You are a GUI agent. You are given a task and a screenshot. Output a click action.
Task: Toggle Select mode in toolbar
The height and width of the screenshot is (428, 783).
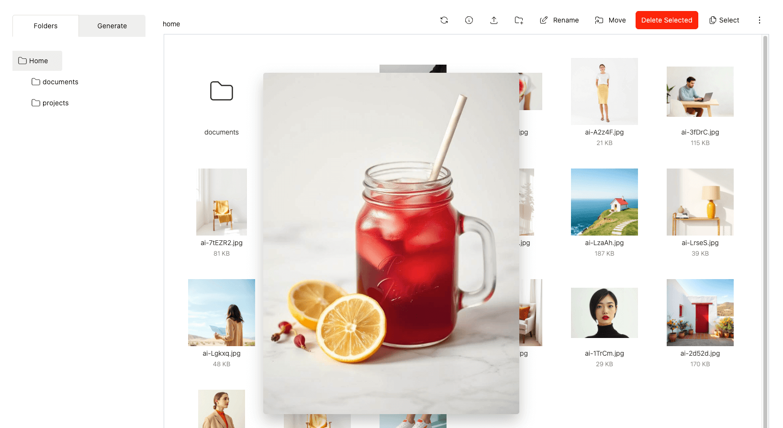coord(724,20)
